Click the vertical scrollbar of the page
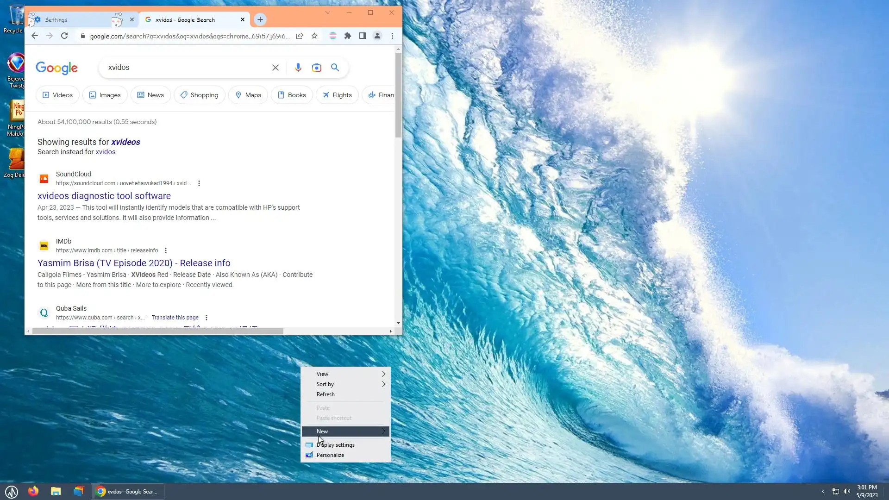Viewport: 889px width, 500px height. point(398,95)
